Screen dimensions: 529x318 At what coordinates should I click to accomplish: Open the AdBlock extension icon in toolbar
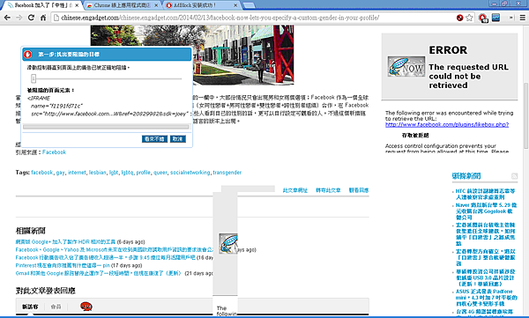(x=483, y=18)
